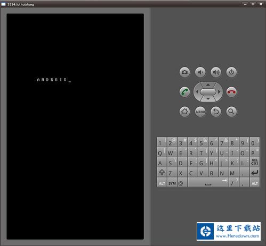Click the DEL backspace key
266x246 pixels.
coord(254,162)
